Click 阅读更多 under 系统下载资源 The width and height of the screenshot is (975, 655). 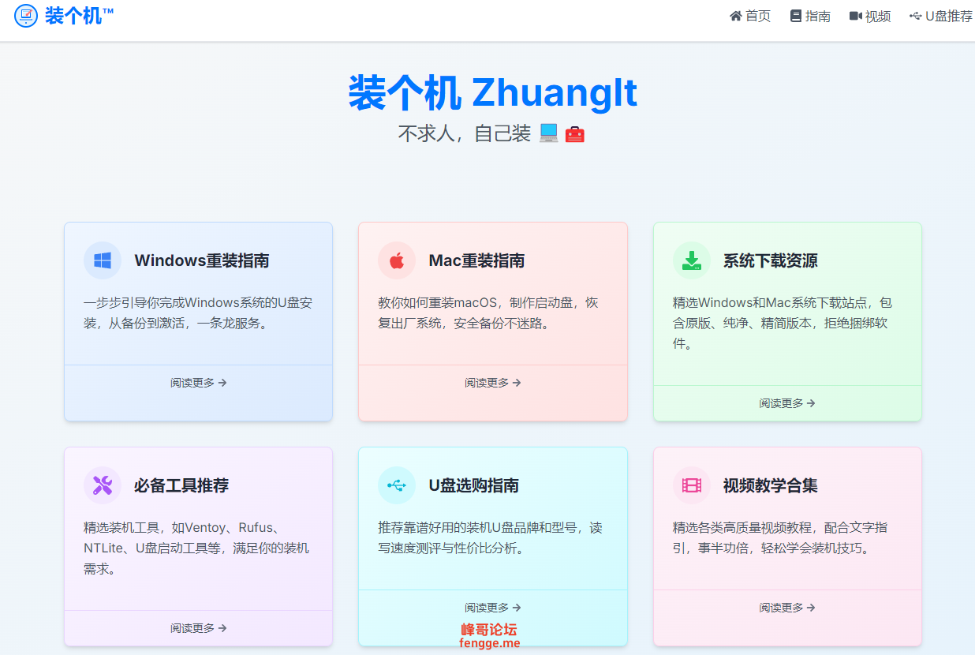click(x=787, y=403)
